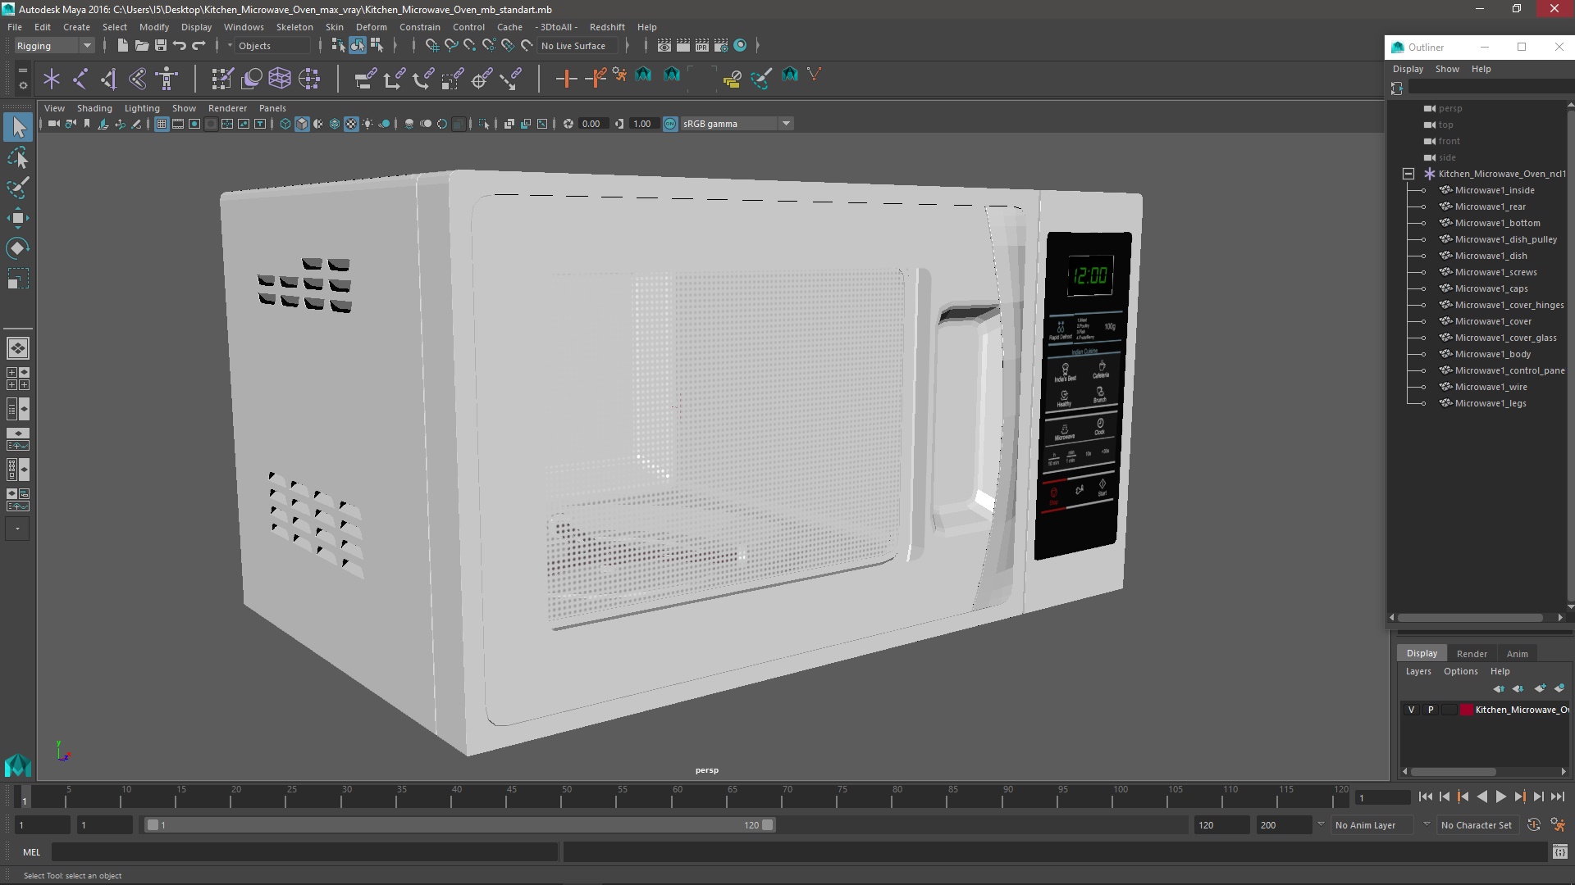Screen dimensions: 1575x885
Task: Click the red layer color swatch
Action: point(1466,710)
